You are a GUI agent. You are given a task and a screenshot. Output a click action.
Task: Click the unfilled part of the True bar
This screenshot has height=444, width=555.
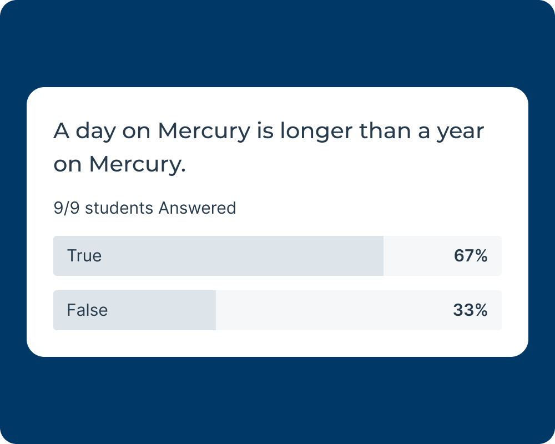coord(416,256)
